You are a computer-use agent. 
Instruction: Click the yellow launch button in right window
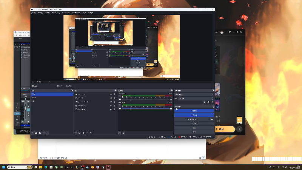point(225,129)
